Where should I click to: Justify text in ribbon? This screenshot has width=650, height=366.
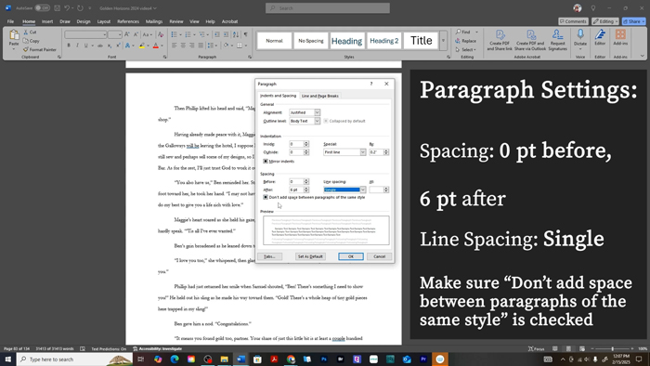[201, 46]
